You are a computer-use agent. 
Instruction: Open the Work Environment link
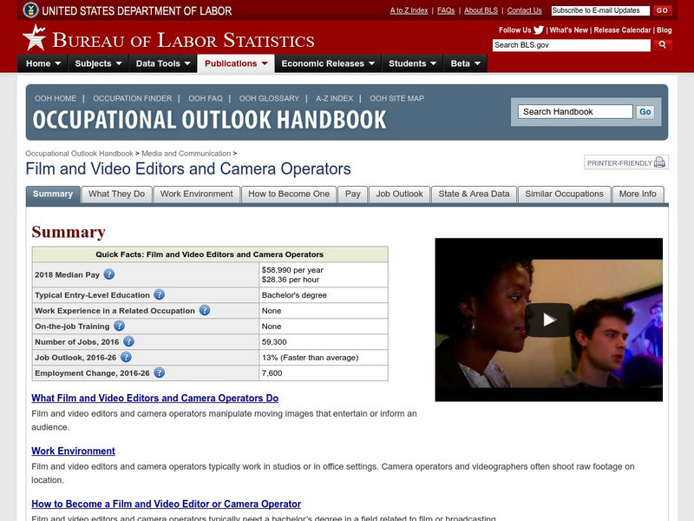pyautogui.click(x=73, y=452)
